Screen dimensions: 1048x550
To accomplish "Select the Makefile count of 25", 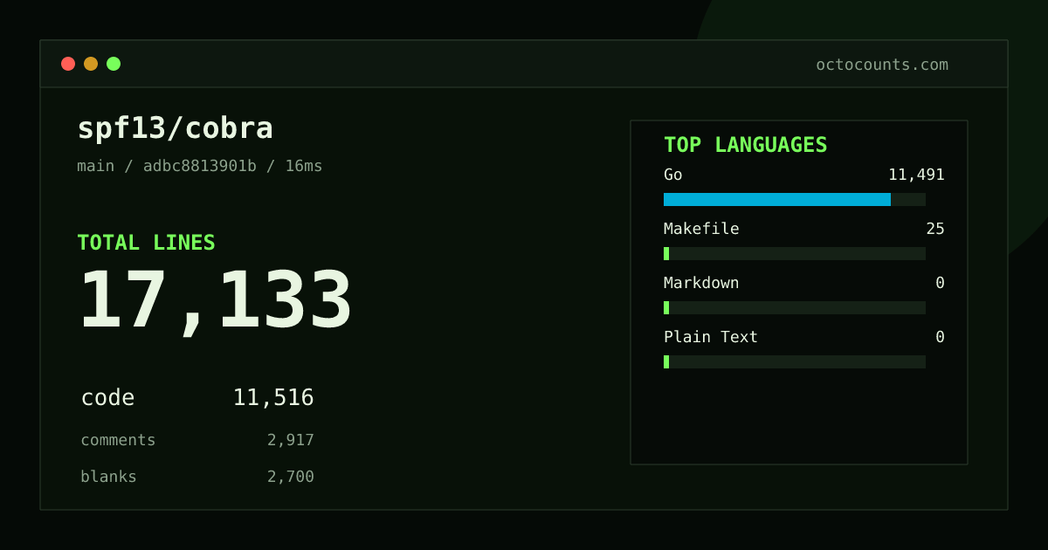I will coord(935,229).
